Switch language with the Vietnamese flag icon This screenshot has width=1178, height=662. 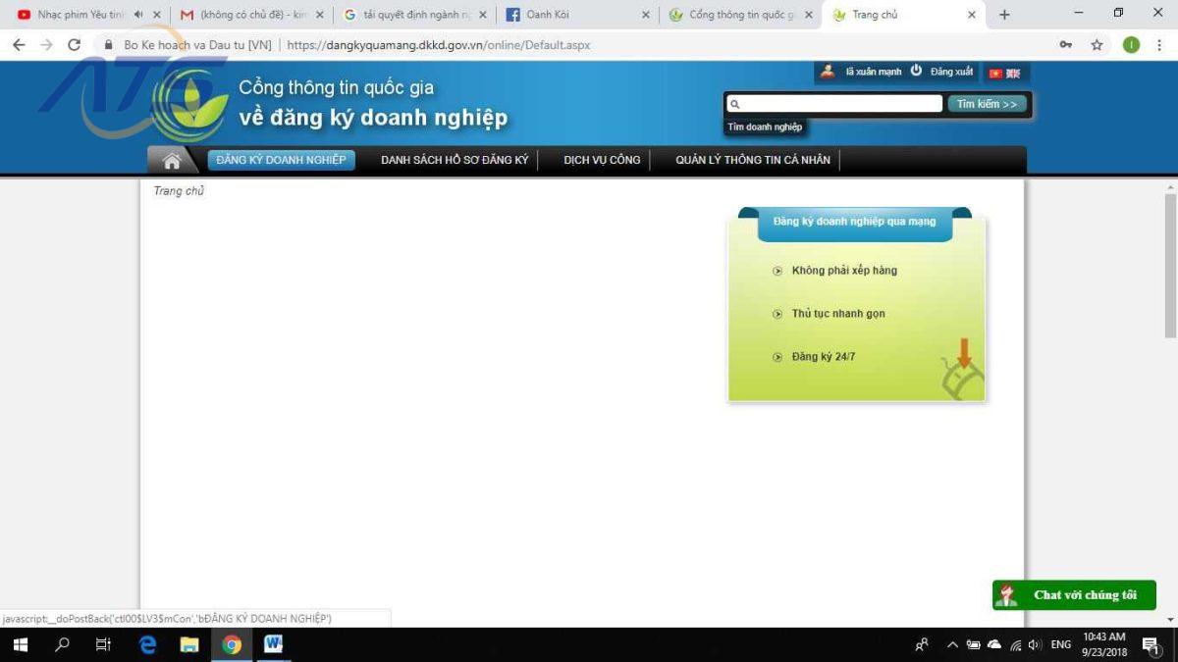(x=995, y=74)
